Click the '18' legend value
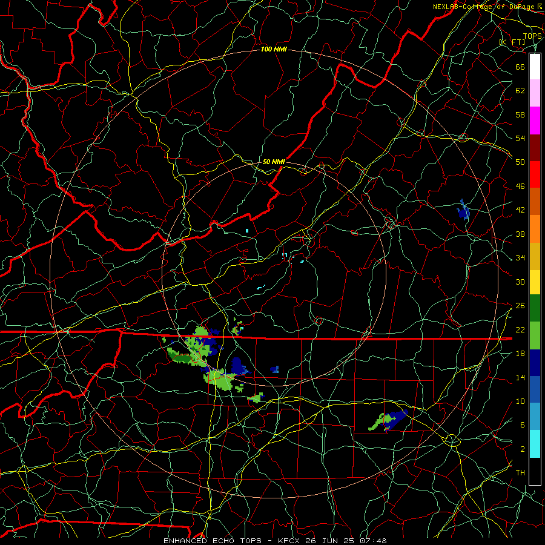The image size is (545, 545). (520, 354)
